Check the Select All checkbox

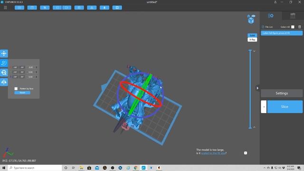click(293, 27)
